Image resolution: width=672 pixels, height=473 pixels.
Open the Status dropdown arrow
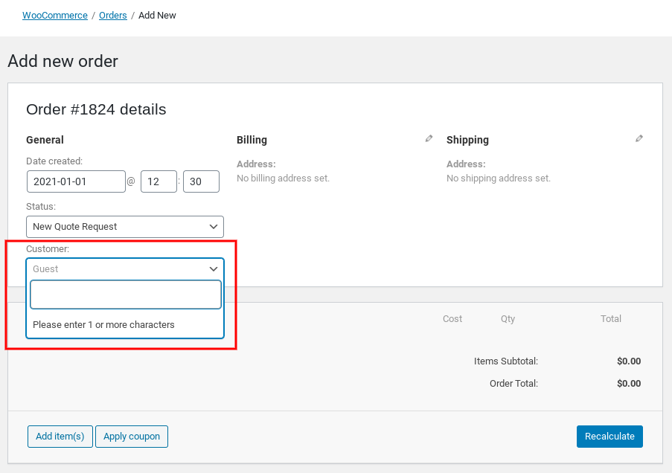pos(213,227)
